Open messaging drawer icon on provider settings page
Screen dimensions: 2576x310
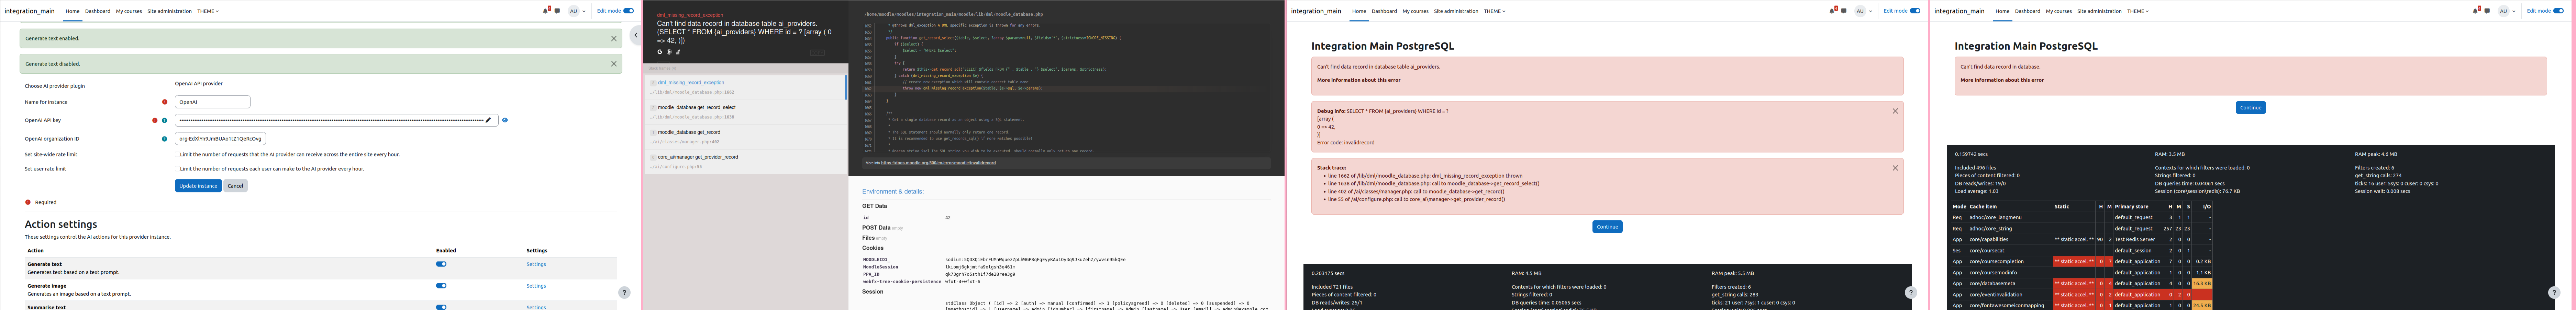pos(557,11)
